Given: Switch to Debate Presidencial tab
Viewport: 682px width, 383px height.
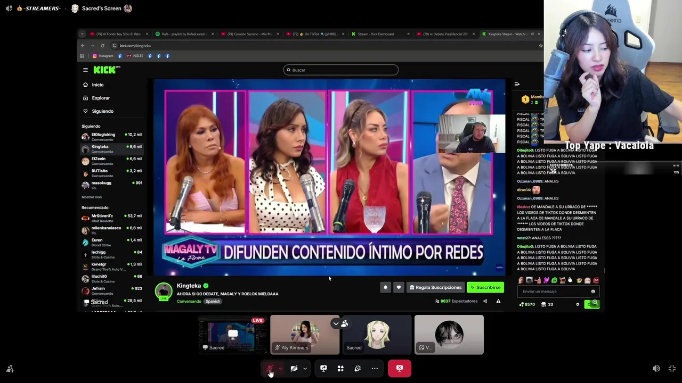Looking at the screenshot, I should (x=446, y=34).
